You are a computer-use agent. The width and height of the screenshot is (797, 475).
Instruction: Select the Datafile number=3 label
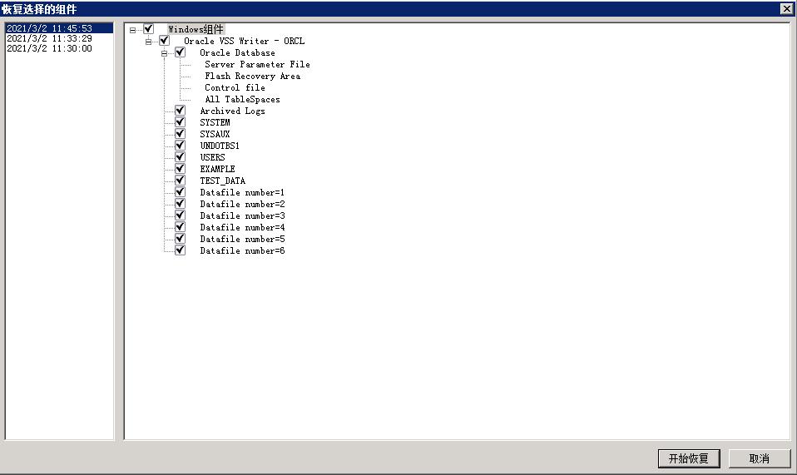coord(242,216)
